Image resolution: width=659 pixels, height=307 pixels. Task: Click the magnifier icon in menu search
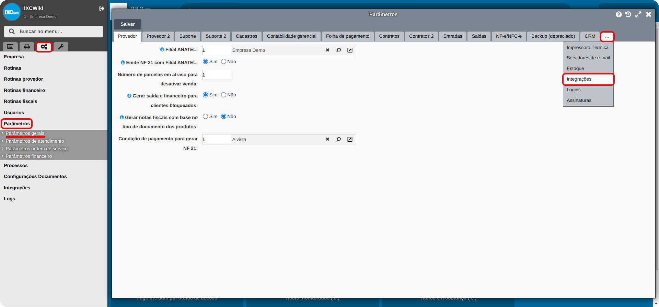tap(12, 31)
